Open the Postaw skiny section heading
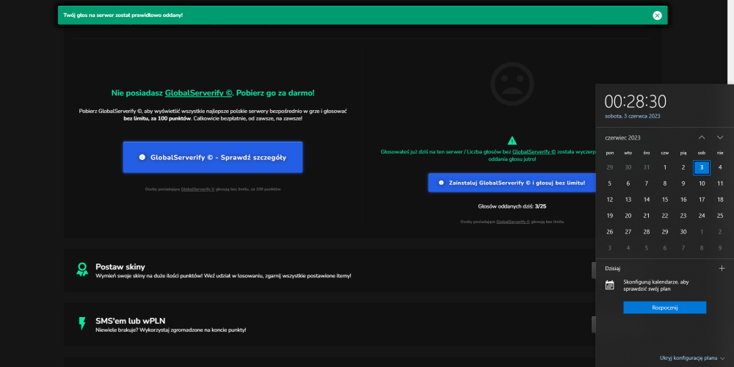 [x=120, y=267]
